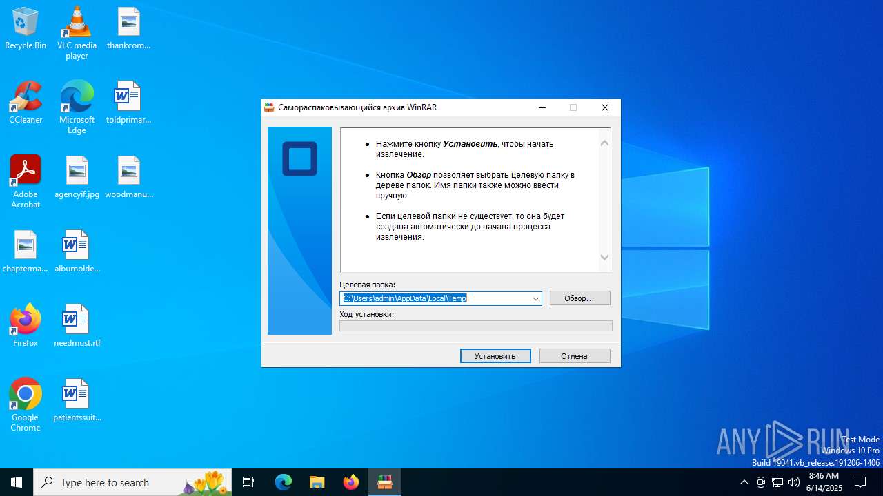The width and height of the screenshot is (883, 496).
Task: Show hidden system tray icons
Action: tap(744, 482)
